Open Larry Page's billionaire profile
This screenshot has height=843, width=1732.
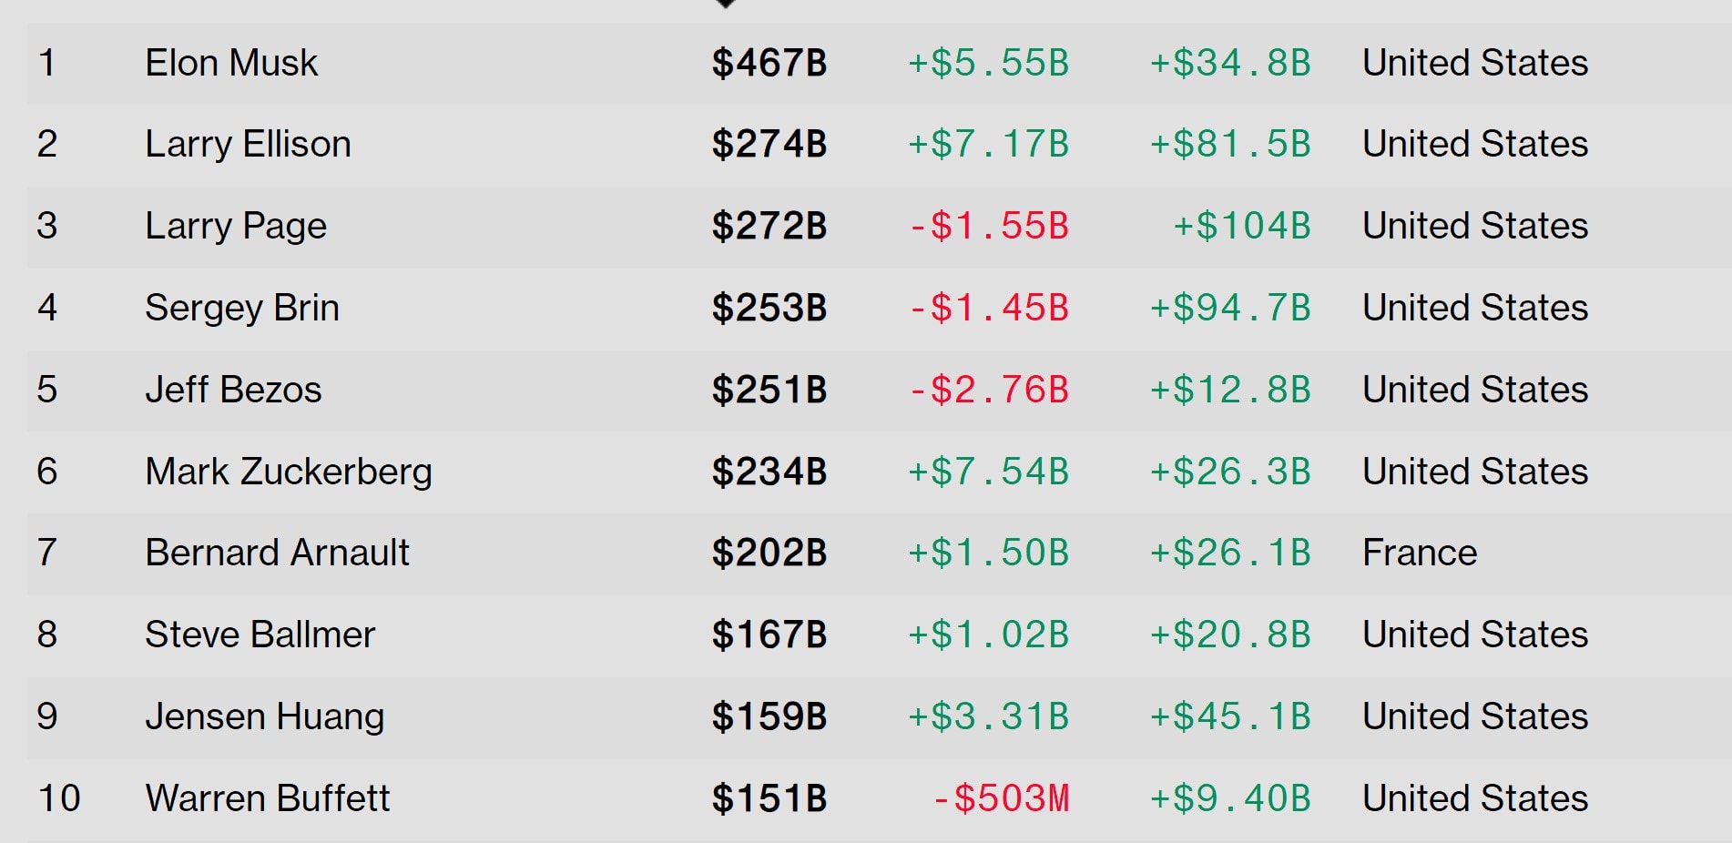pyautogui.click(x=236, y=226)
